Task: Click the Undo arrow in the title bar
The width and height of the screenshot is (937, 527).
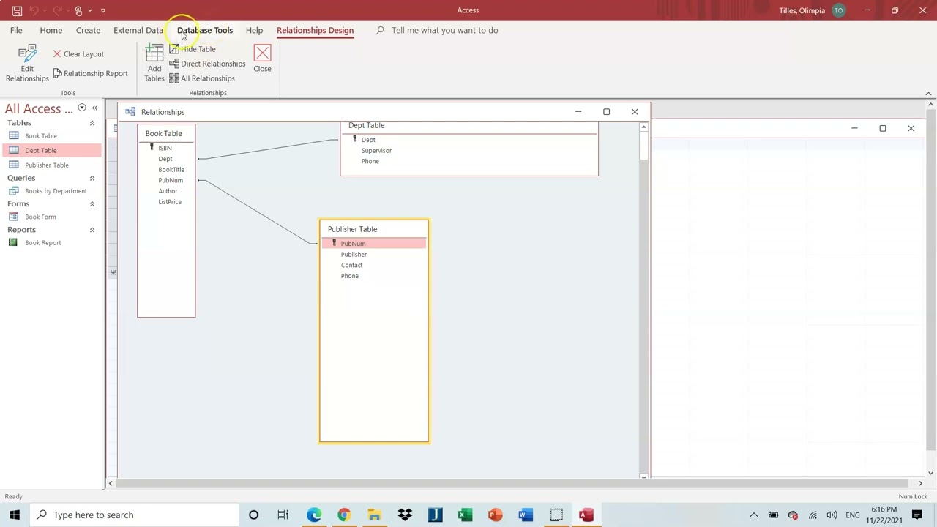Action: click(x=34, y=10)
